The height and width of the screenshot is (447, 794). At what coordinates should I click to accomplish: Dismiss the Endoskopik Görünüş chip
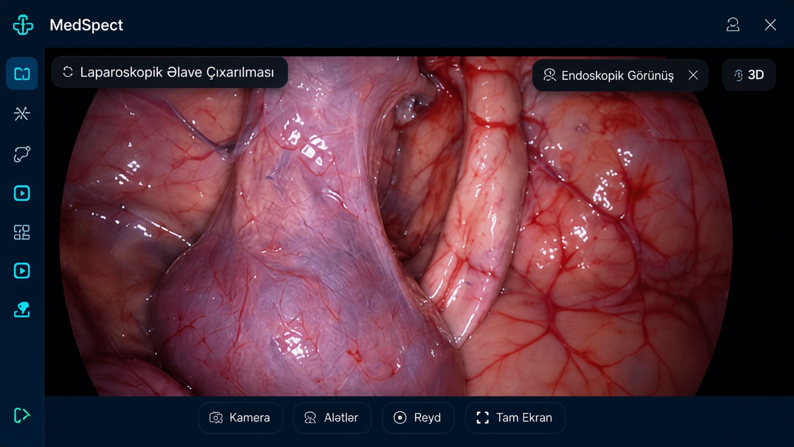point(693,75)
